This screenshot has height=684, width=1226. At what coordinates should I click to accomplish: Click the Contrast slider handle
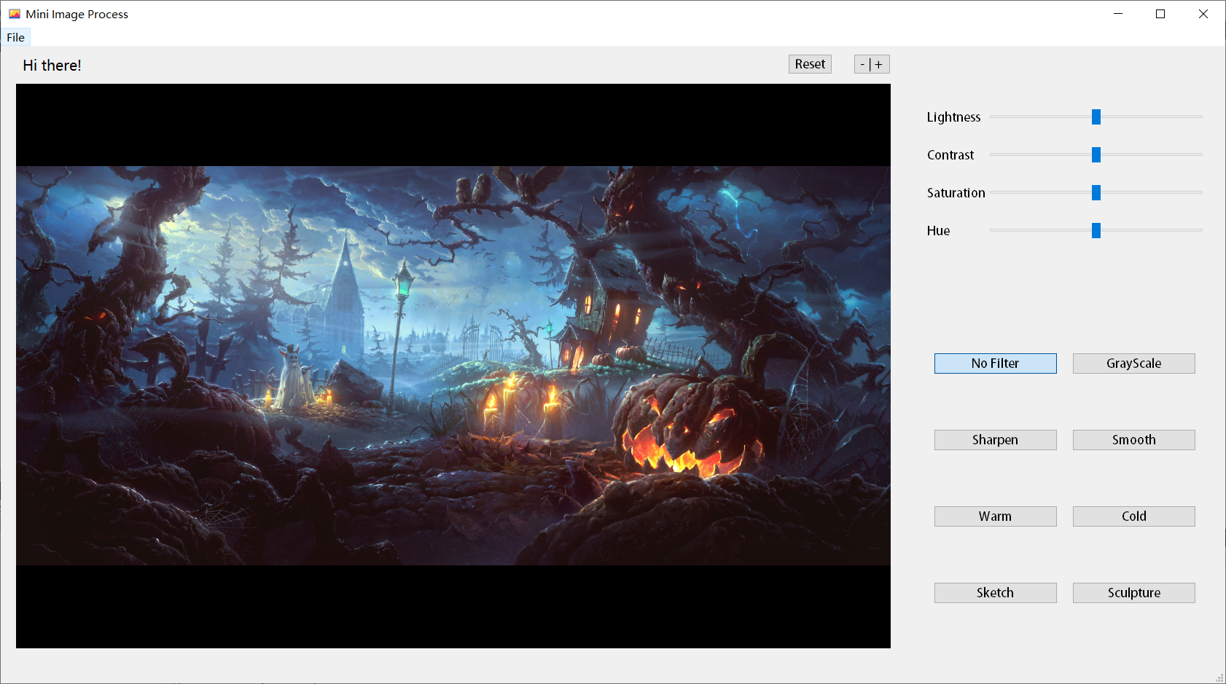pyautogui.click(x=1096, y=154)
